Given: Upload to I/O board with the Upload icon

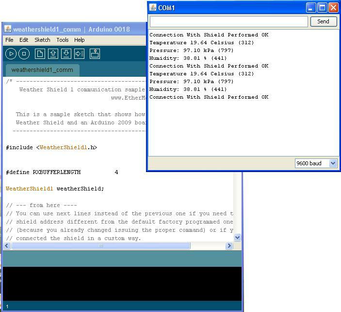Looking at the screenshot, I should (x=79, y=53).
